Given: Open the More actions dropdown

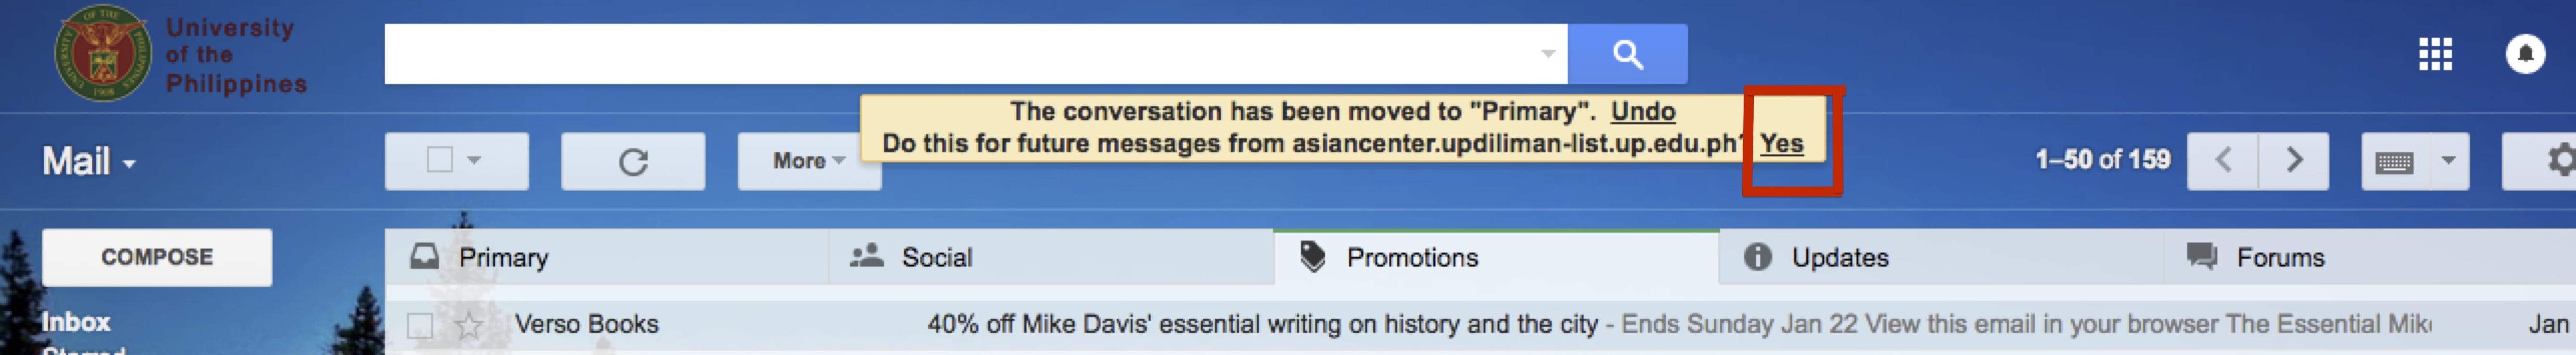Looking at the screenshot, I should [x=808, y=161].
